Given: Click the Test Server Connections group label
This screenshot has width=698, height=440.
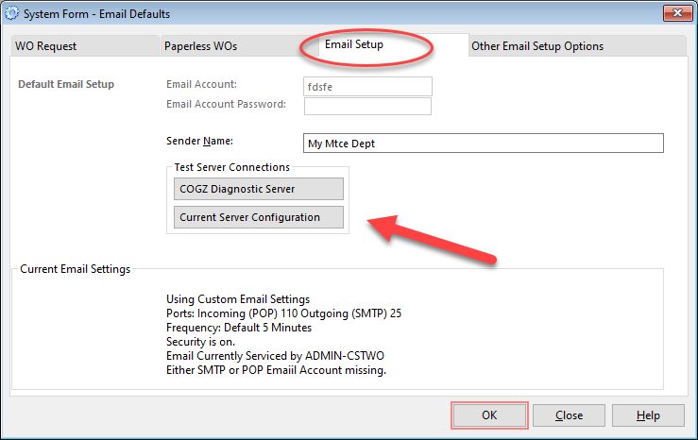Looking at the screenshot, I should click(232, 167).
